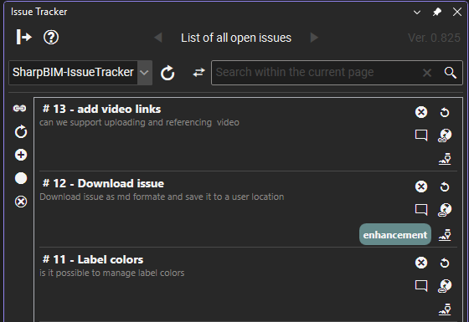This screenshot has height=322, width=469.
Task: Reload issue #13 with its circular arrow
Action: pyautogui.click(x=445, y=113)
